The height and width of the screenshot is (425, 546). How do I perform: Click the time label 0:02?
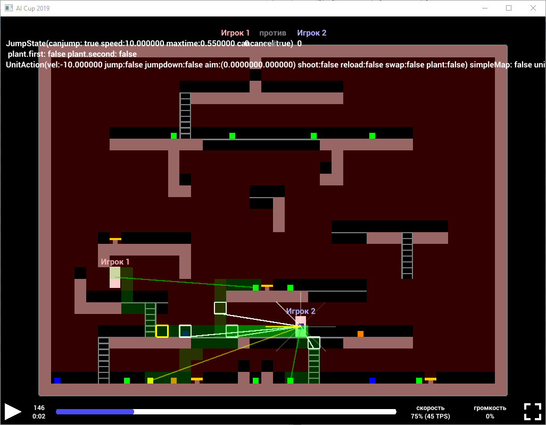click(39, 416)
